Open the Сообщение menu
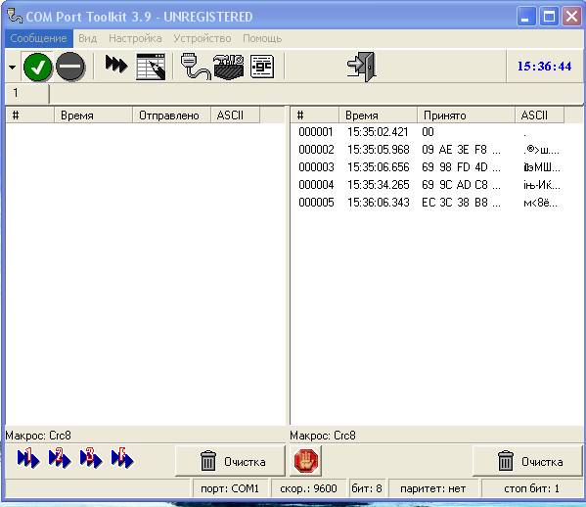 (38, 38)
